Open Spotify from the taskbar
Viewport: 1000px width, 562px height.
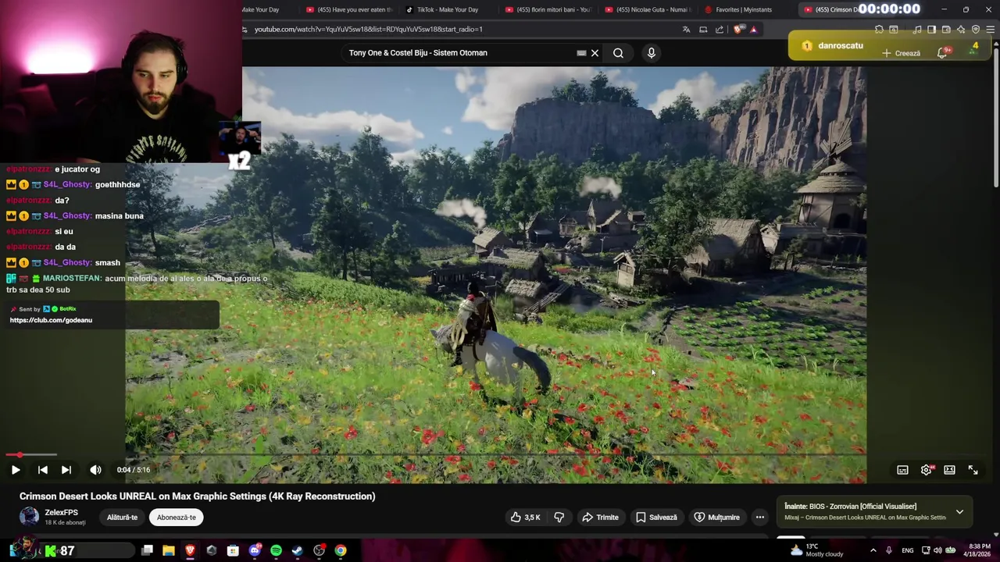tap(276, 550)
